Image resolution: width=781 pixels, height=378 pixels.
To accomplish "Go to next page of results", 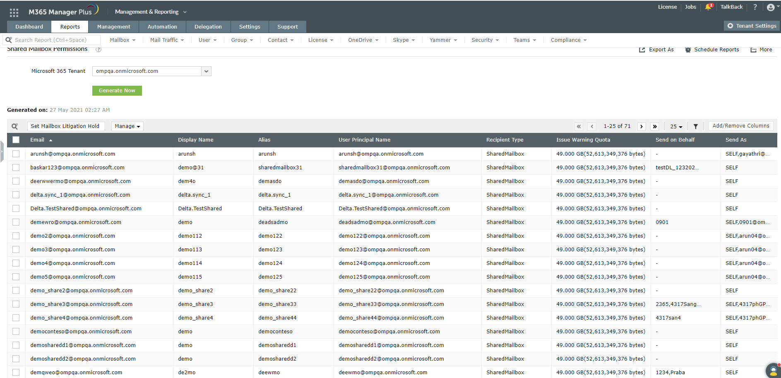I will (641, 126).
